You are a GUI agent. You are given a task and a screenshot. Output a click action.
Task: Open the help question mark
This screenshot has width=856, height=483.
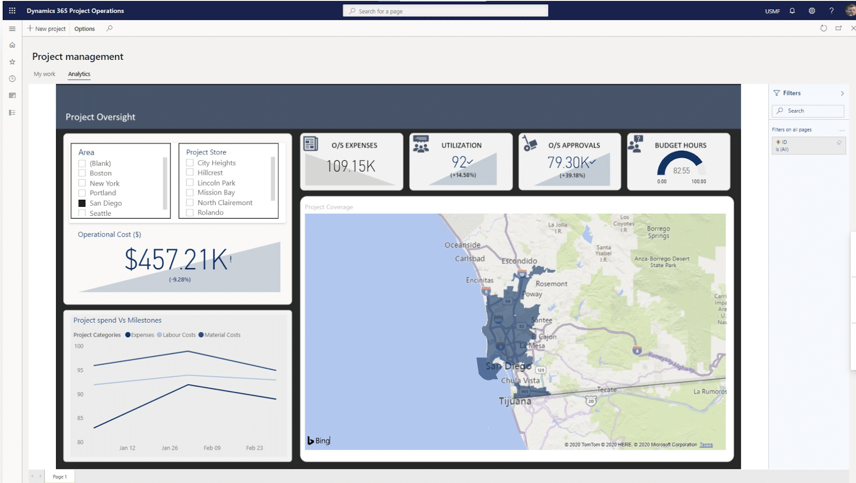pyautogui.click(x=831, y=11)
